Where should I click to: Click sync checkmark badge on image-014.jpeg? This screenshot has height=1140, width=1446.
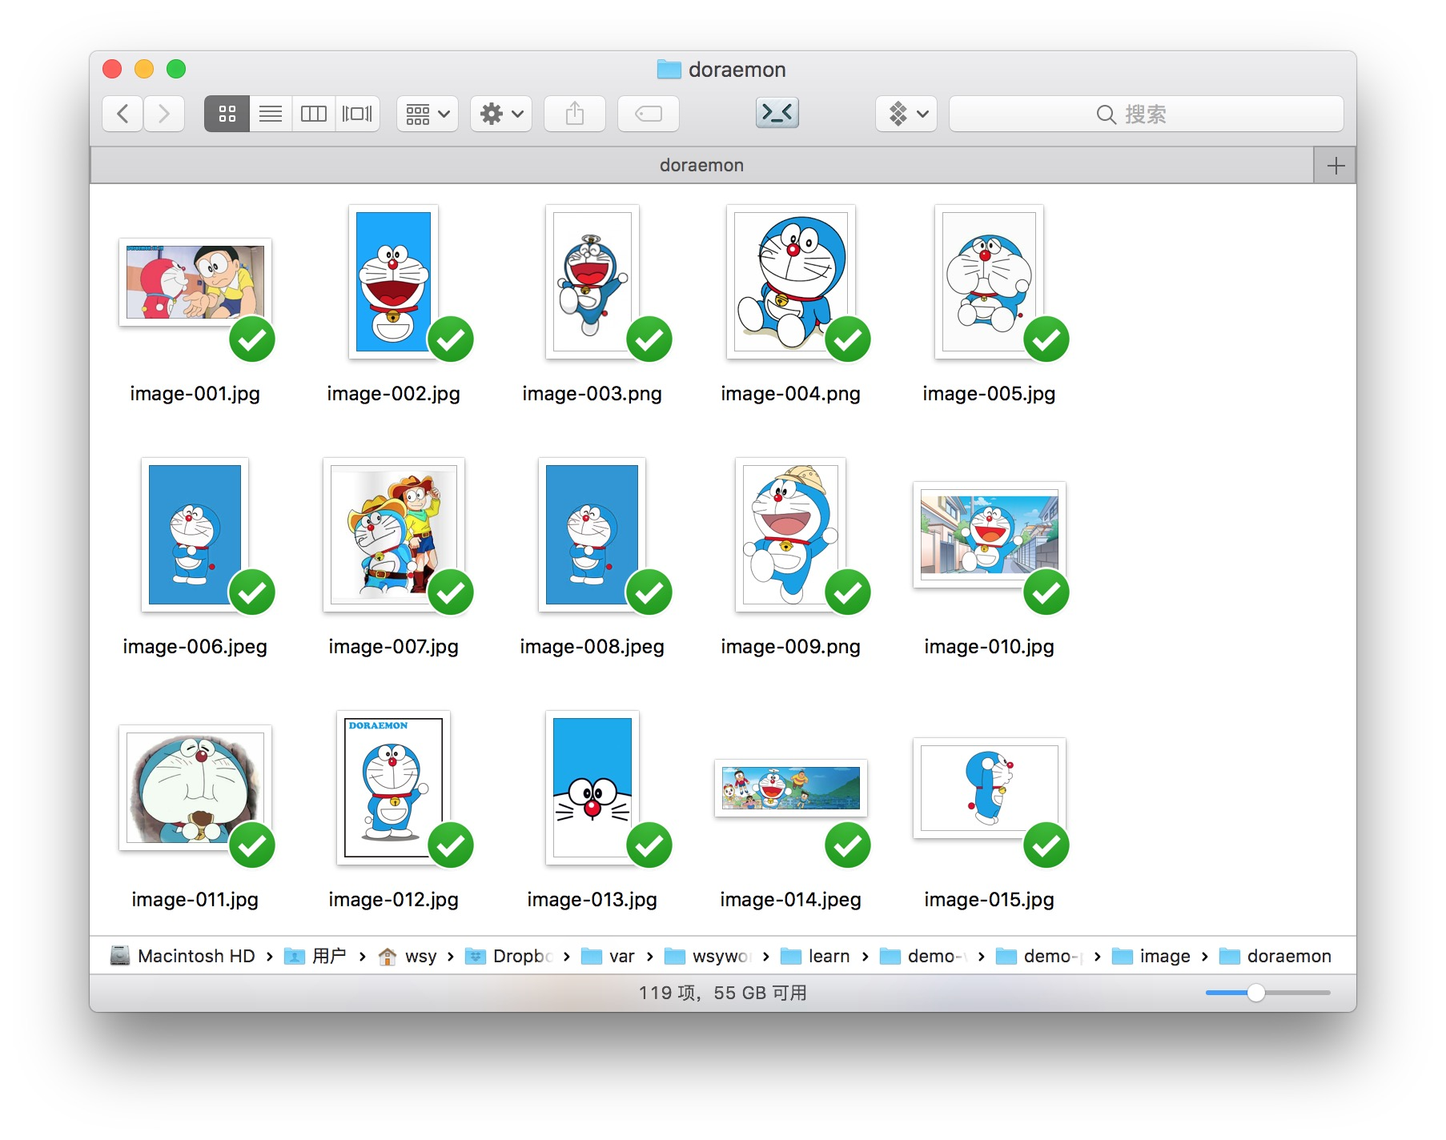point(848,845)
